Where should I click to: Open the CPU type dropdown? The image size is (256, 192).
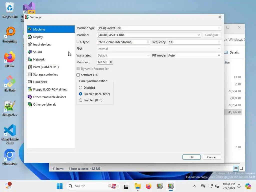pyautogui.click(x=123, y=42)
